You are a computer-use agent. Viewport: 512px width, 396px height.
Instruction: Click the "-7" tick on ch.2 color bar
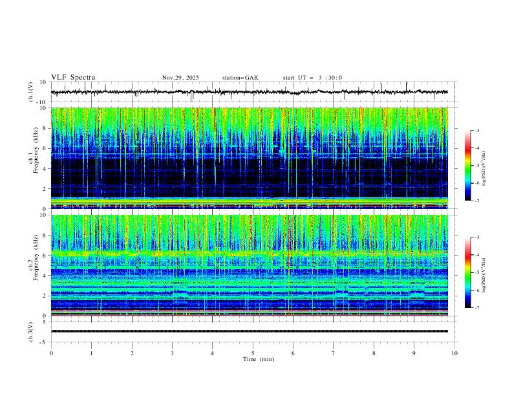476,307
